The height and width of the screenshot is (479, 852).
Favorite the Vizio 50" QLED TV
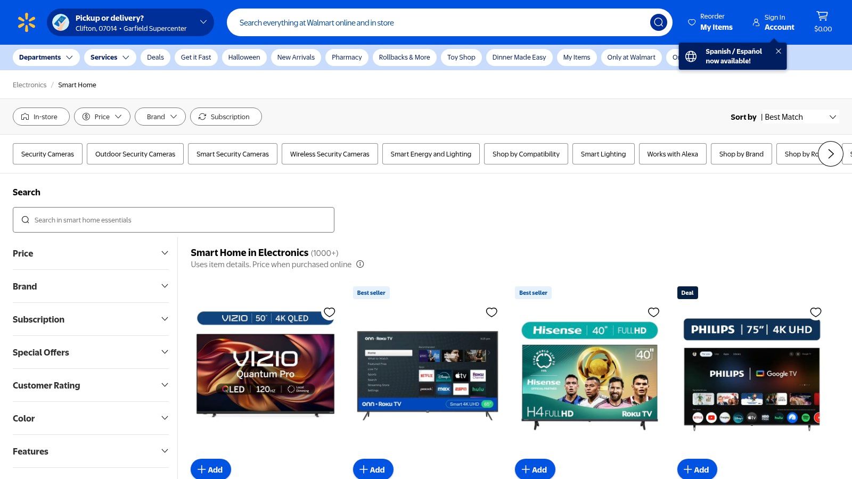(x=329, y=312)
